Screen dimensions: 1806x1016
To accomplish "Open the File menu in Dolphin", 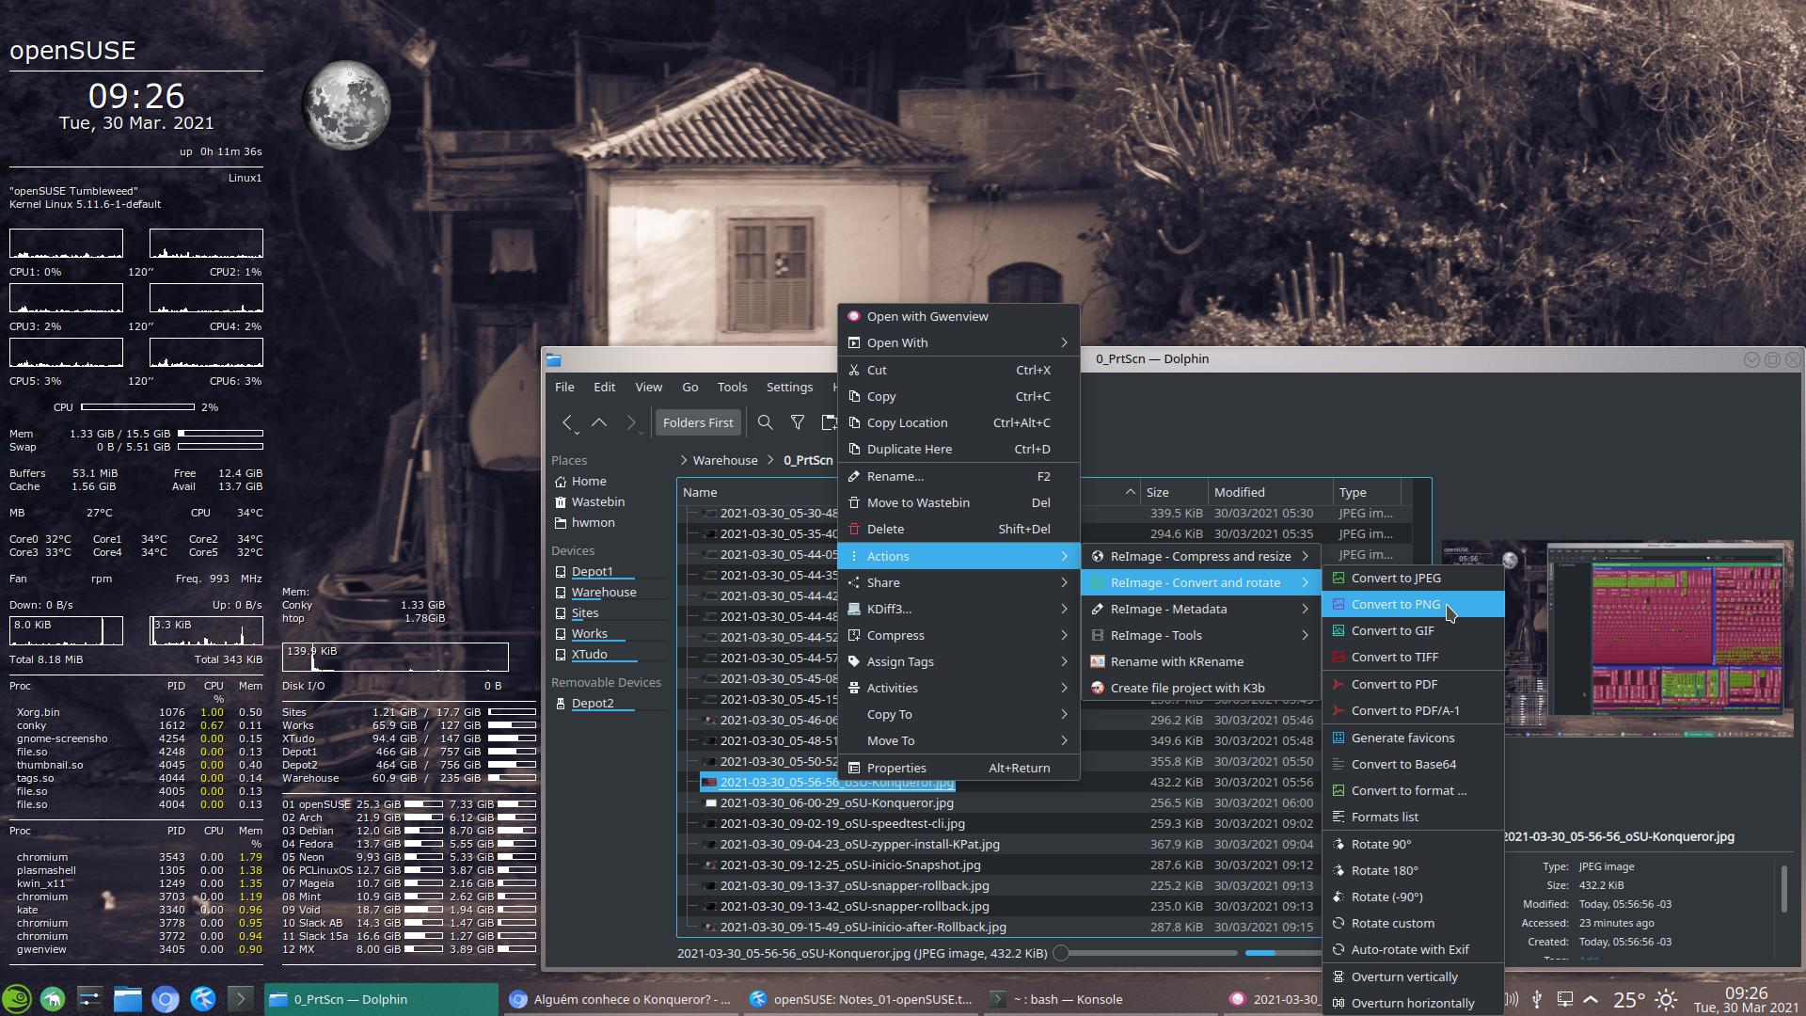I will pos(564,387).
